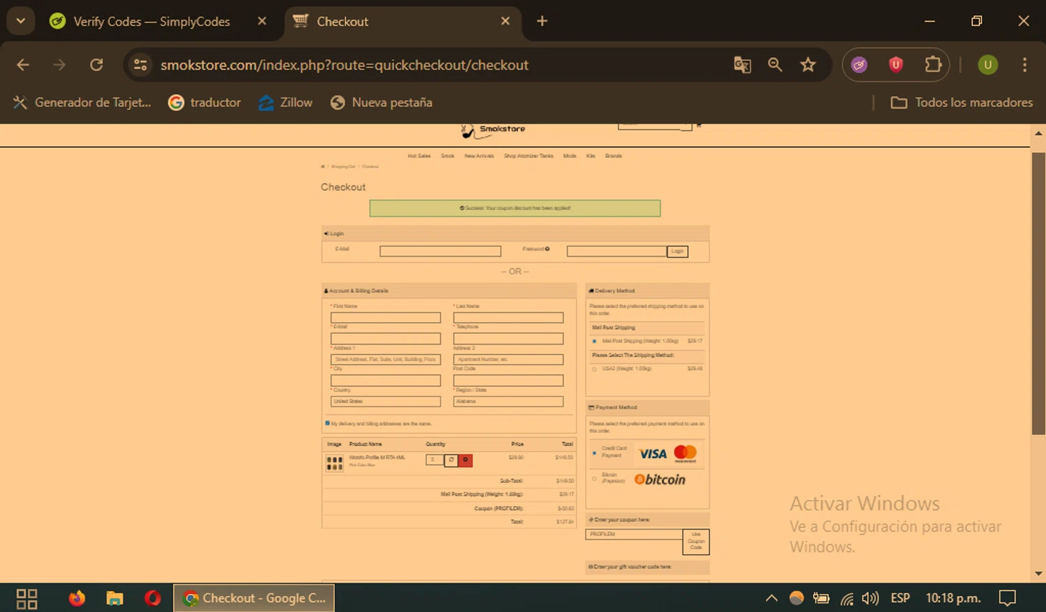The height and width of the screenshot is (612, 1046).
Task: Launch Opera from the taskbar
Action: (153, 598)
